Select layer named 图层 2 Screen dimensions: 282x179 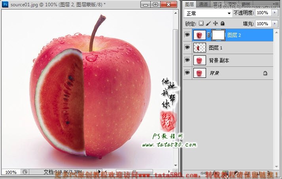[234, 35]
